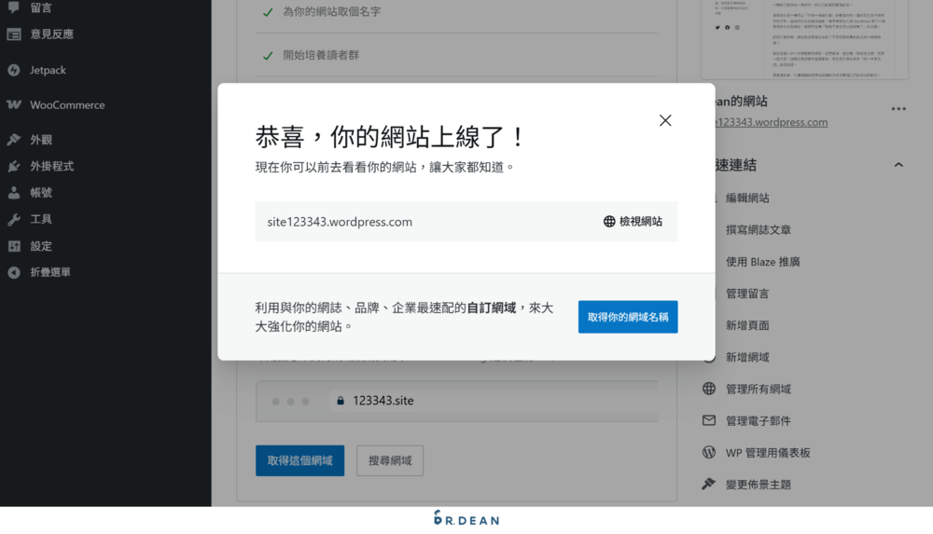Click the Jetpack lightning icon
The height and width of the screenshot is (534, 933).
click(x=14, y=70)
